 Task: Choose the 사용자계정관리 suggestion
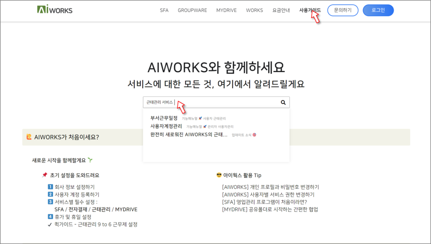point(166,126)
